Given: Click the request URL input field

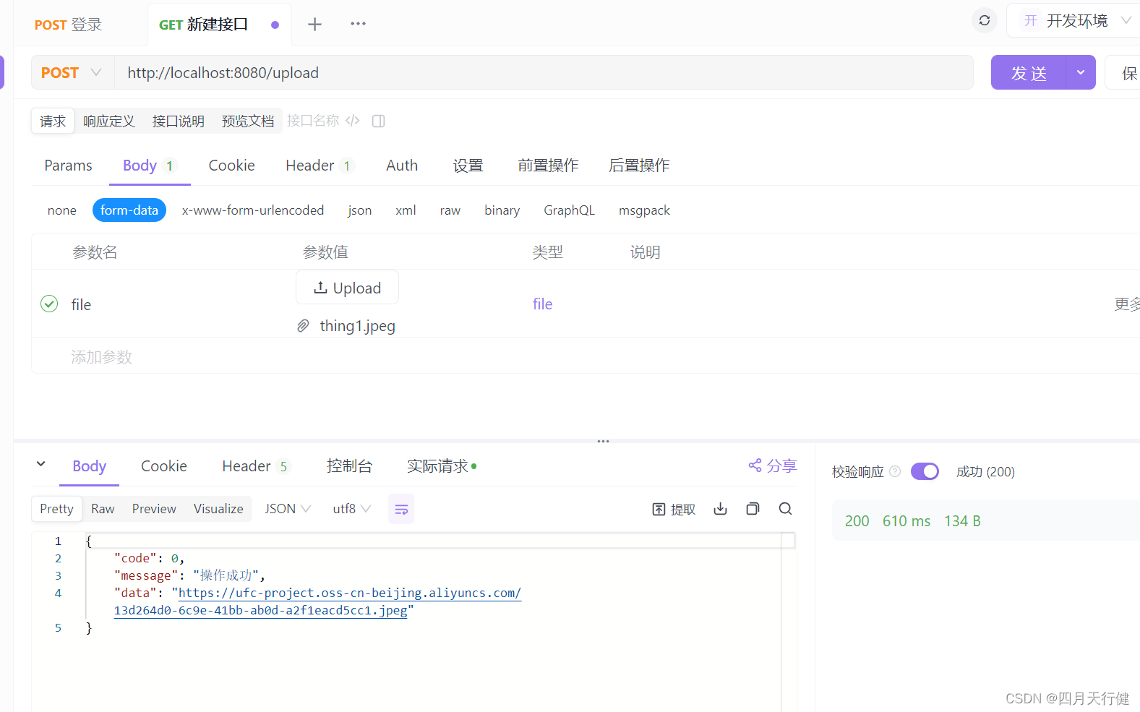Looking at the screenshot, I should [542, 73].
